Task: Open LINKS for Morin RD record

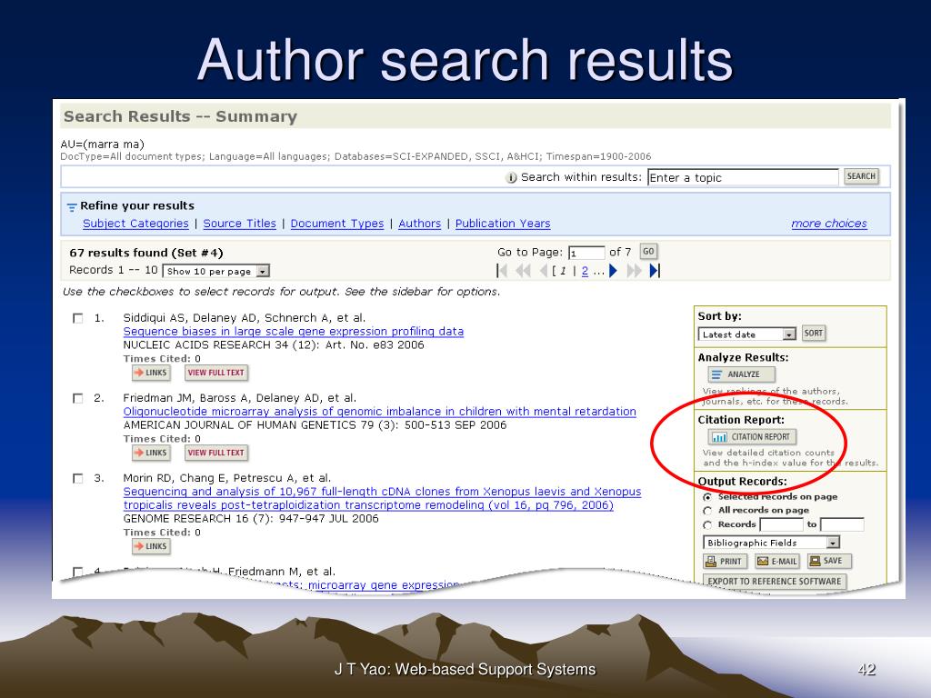Action: click(x=151, y=546)
